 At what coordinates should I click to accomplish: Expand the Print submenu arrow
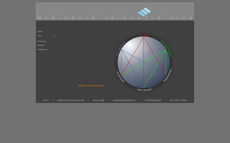(x=54, y=35)
